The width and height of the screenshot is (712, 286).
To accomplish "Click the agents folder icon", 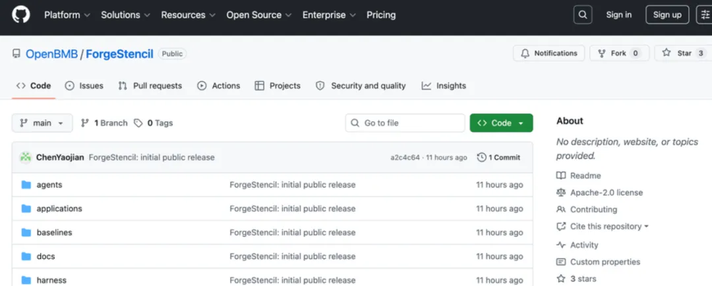I will click(x=26, y=185).
